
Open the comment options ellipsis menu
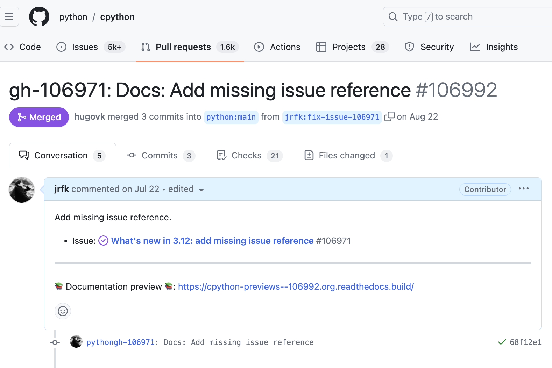tap(523, 189)
